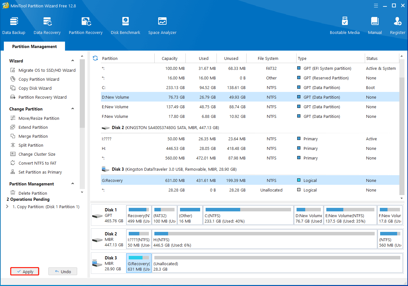The width and height of the screenshot is (408, 286).
Task: Sort by the Type column header
Action: pos(330,58)
